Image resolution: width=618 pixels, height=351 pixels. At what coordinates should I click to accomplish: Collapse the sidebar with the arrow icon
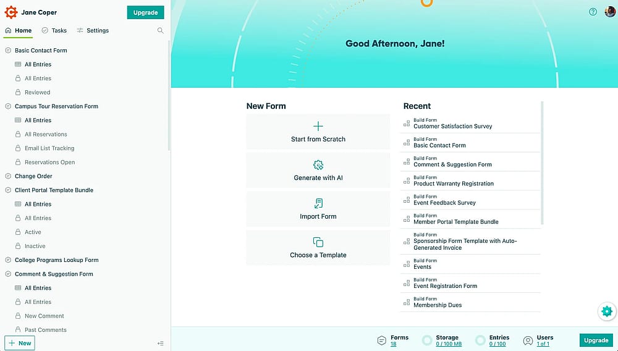tap(161, 343)
